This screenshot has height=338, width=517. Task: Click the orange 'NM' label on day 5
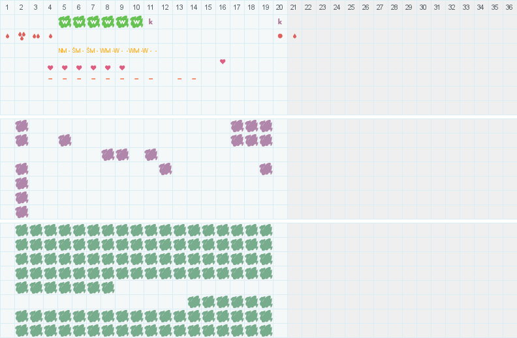63,51
